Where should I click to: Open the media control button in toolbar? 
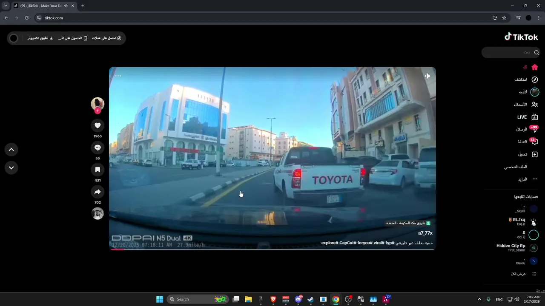(x=518, y=18)
